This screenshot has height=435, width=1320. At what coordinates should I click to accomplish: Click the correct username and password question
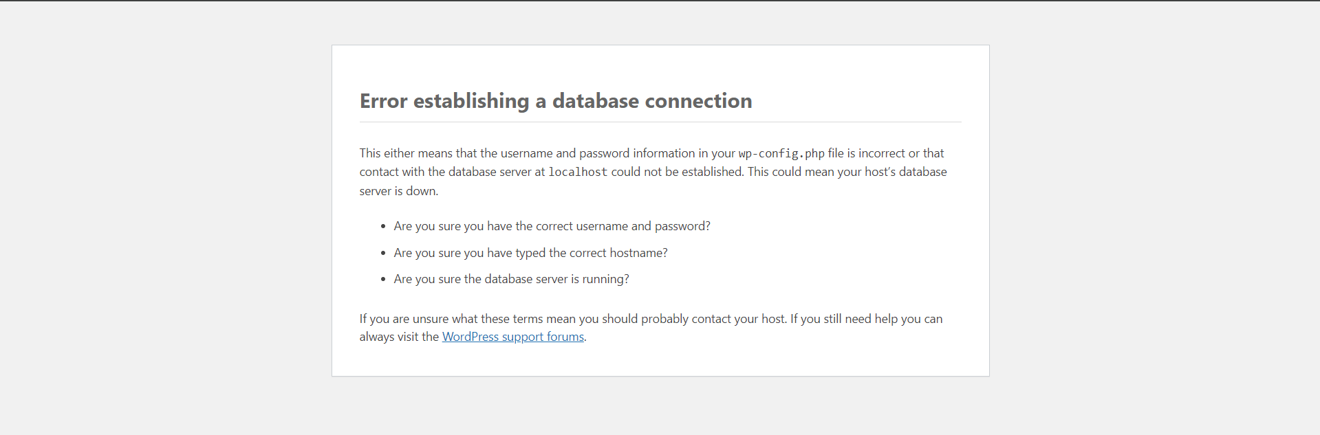click(x=552, y=226)
